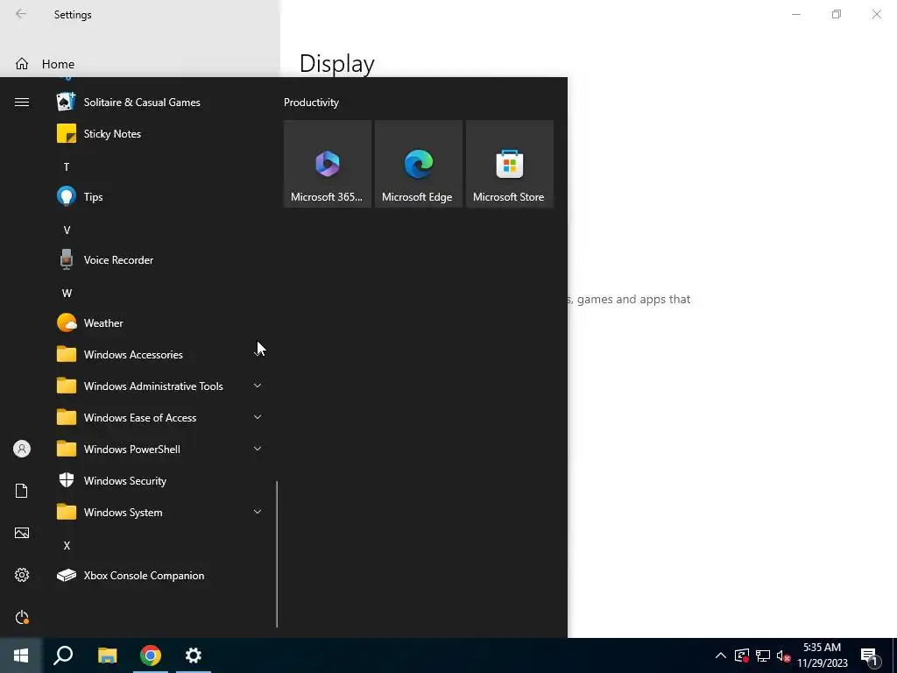Launch Xbox Console Companion
The height and width of the screenshot is (673, 897).
159,576
